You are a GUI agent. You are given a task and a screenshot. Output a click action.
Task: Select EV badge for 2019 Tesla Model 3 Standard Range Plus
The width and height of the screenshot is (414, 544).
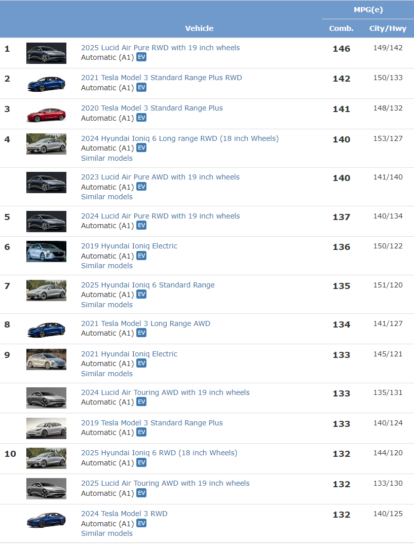[x=141, y=432]
